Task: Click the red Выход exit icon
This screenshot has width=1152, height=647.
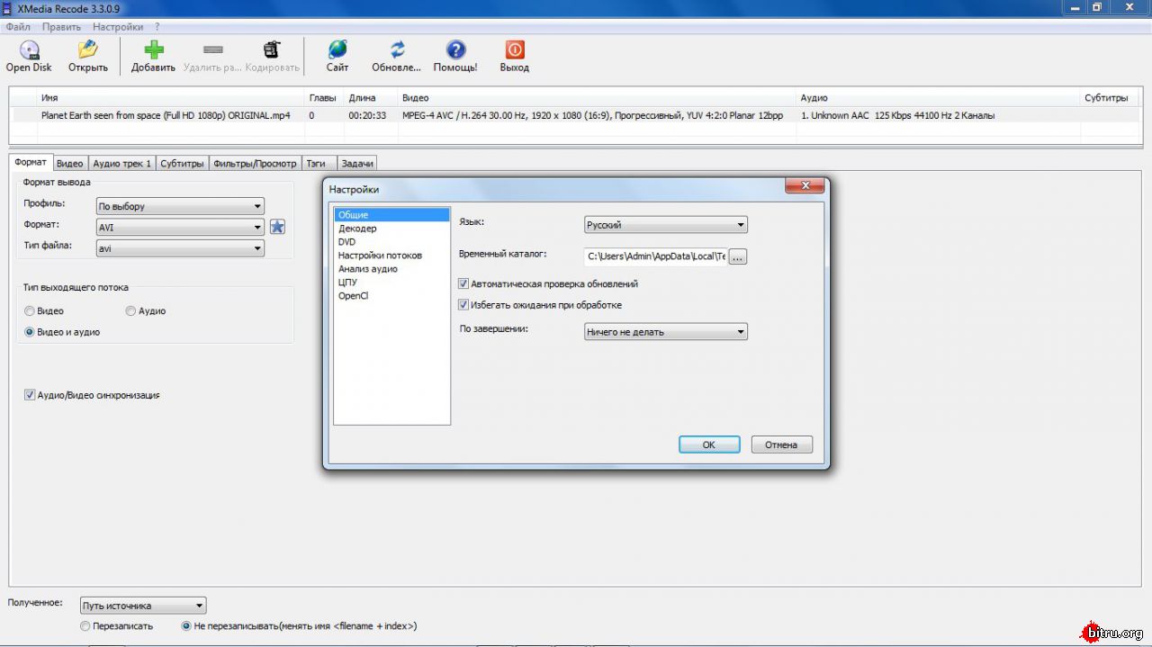Action: pyautogui.click(x=515, y=49)
